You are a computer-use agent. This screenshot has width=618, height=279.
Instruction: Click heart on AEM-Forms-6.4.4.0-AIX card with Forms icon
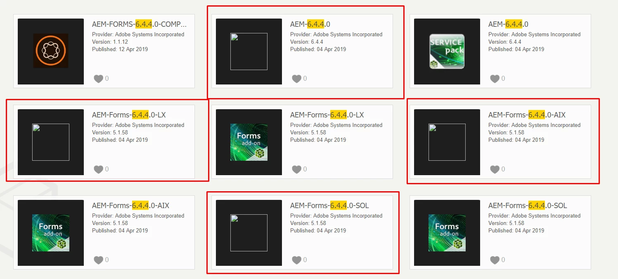98,260
